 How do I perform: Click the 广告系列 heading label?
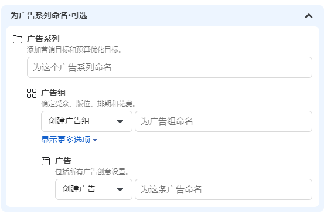(43, 39)
